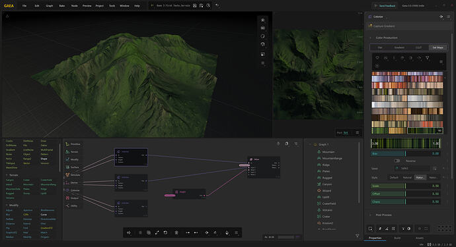Select the Surface category in the toolbox

point(73,167)
